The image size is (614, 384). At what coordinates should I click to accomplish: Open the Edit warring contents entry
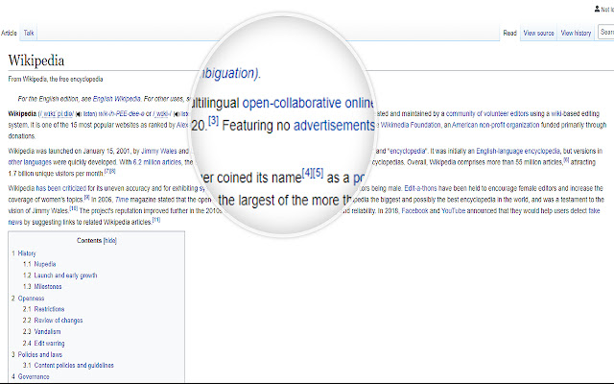[49, 344]
